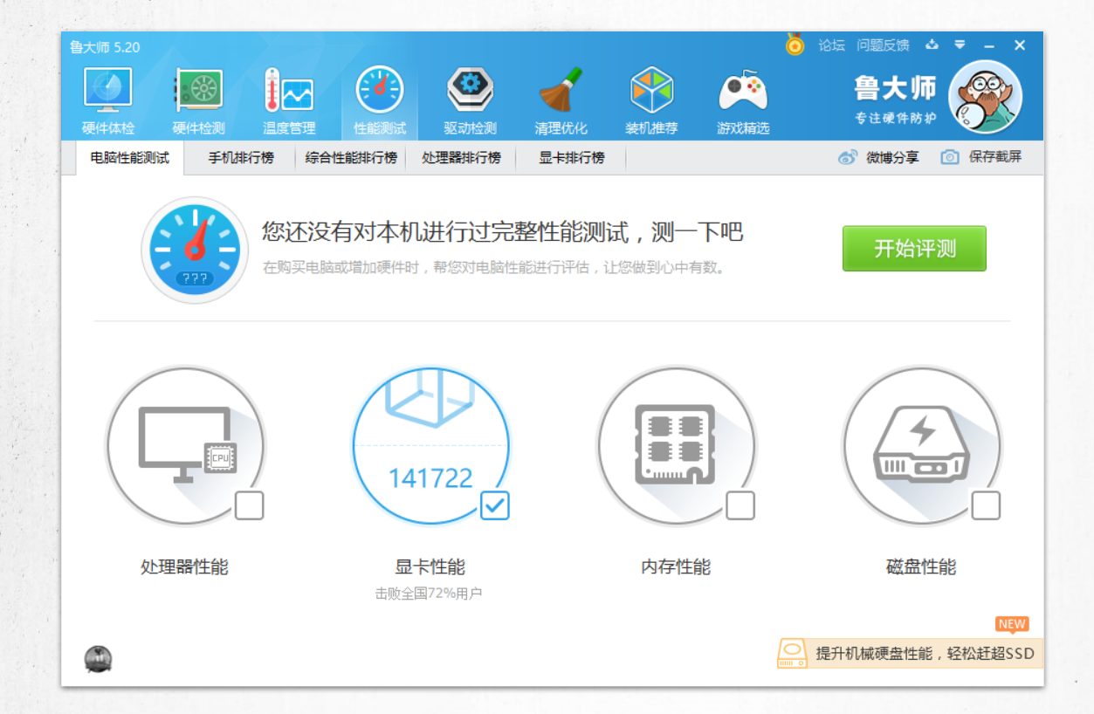1094x714 pixels.
Task: Click the 鲁大师 专注硬件防护 logo text
Action: click(x=895, y=99)
